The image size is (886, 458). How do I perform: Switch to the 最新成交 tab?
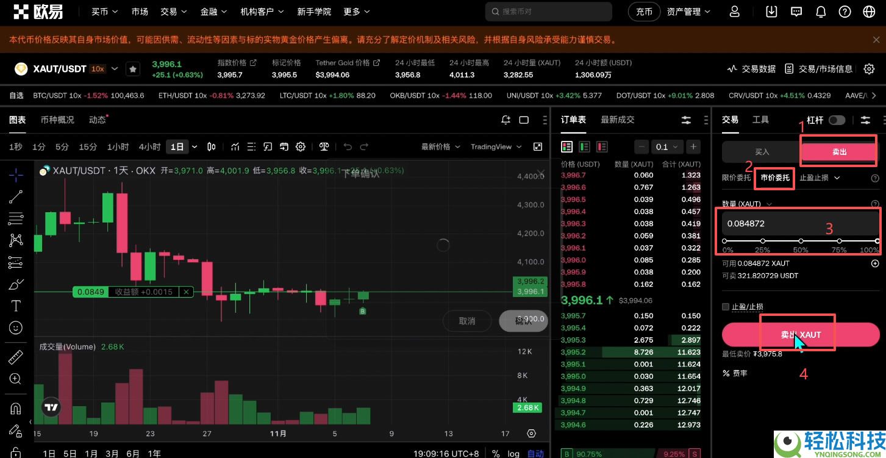pos(617,120)
